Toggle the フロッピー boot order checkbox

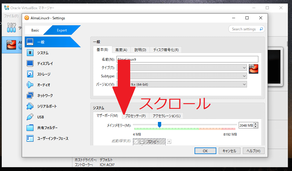pyautogui.click(x=136, y=142)
